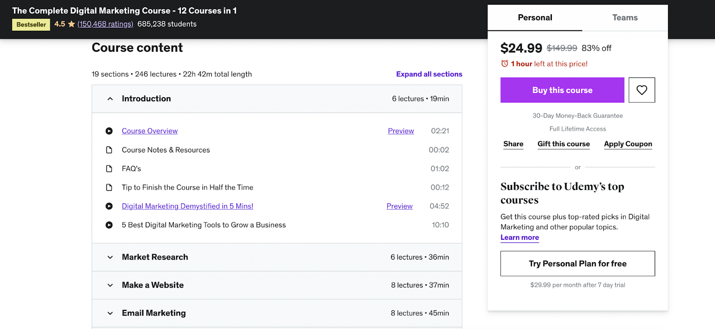The height and width of the screenshot is (329, 715).
Task: Click Apply Coupon
Action: point(628,144)
